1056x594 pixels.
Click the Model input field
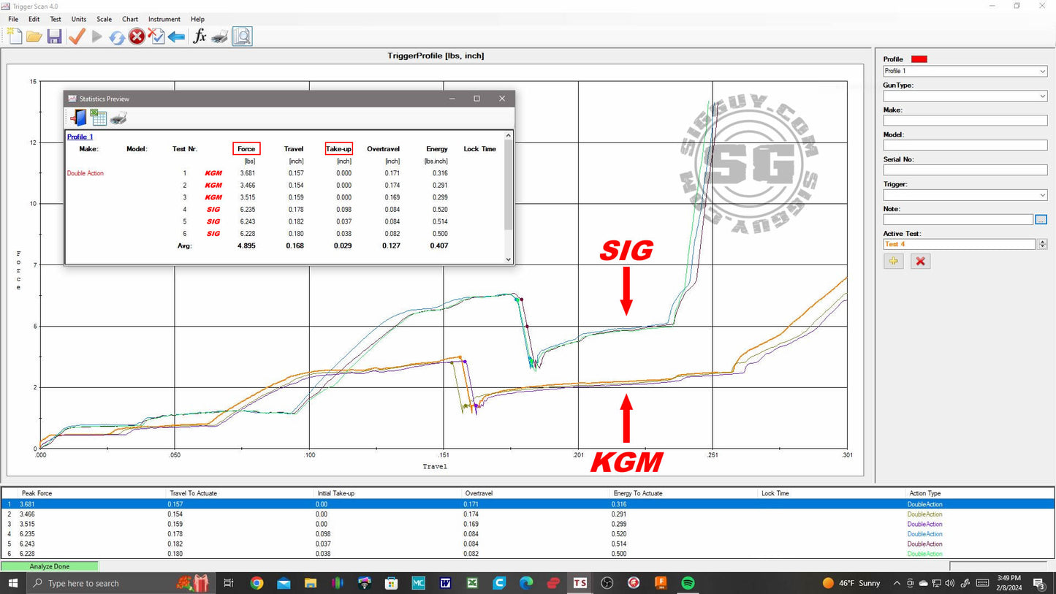coord(965,145)
